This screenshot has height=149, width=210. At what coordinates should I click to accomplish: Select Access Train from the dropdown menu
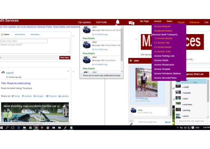pos(162,52)
